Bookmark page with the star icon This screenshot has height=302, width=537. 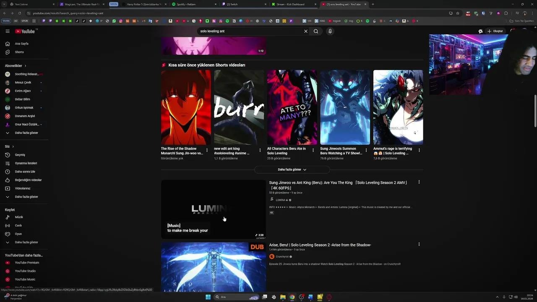(458, 13)
